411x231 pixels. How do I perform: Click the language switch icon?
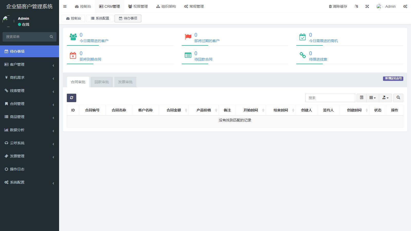point(356,6)
